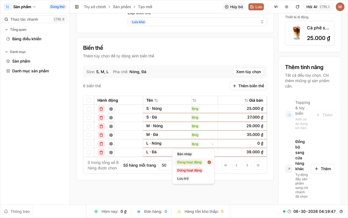Delete the L · Nóng variant row
Image resolution: width=348 pixels, height=218 pixels.
[101, 144]
